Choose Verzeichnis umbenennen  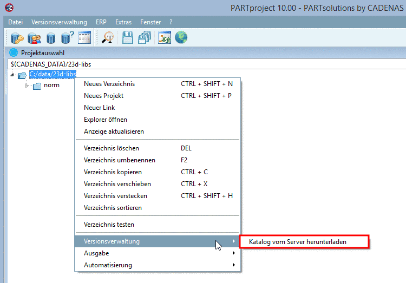(x=158, y=160)
